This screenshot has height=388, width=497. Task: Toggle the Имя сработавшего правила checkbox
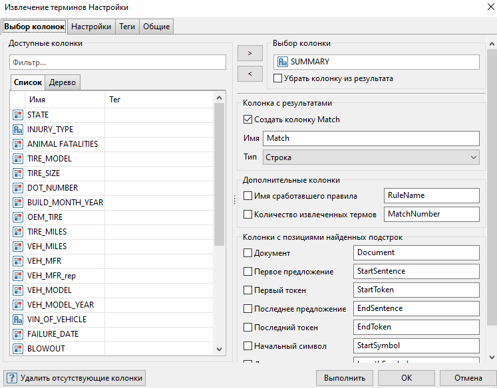click(248, 196)
